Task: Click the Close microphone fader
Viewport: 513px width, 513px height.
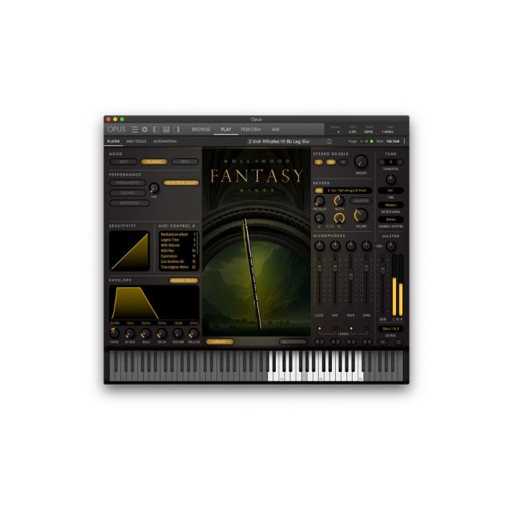Action: (319, 268)
